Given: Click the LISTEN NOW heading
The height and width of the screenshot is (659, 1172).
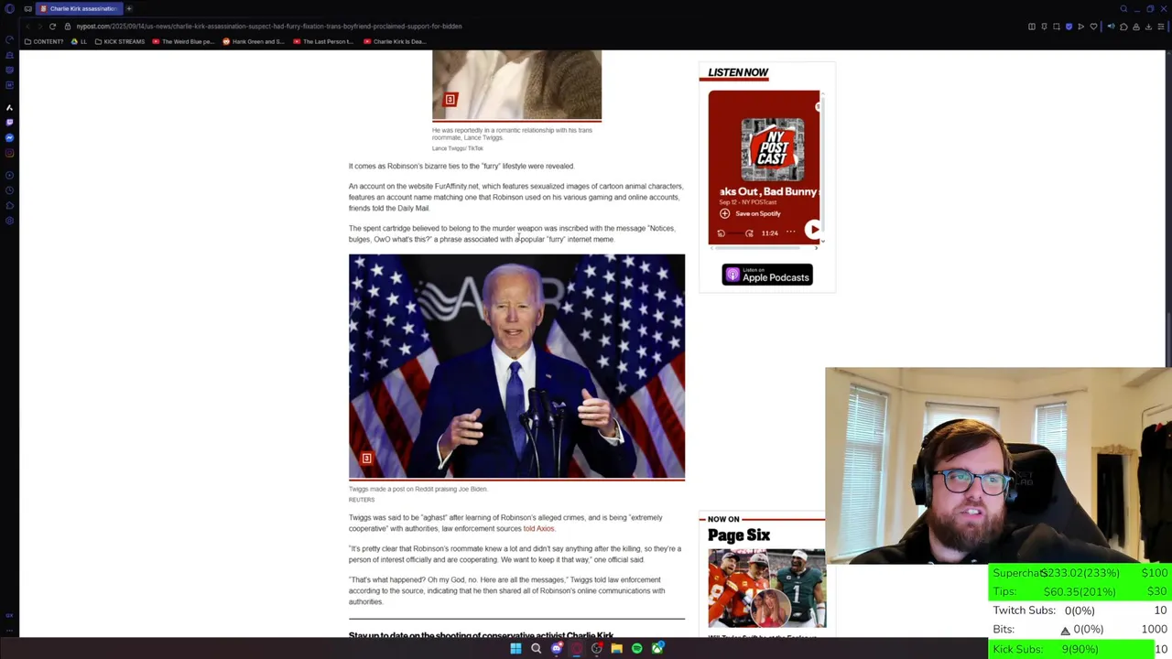Looking at the screenshot, I should 738,72.
